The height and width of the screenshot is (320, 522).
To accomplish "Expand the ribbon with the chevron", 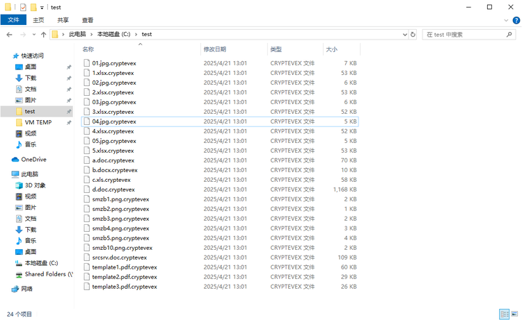I will pos(506,20).
